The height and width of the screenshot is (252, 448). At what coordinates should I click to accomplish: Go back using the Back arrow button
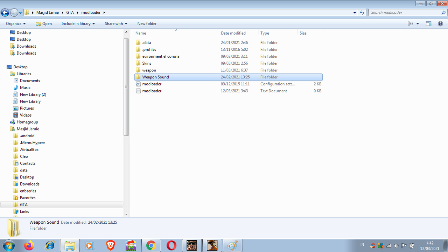(x=5, y=13)
